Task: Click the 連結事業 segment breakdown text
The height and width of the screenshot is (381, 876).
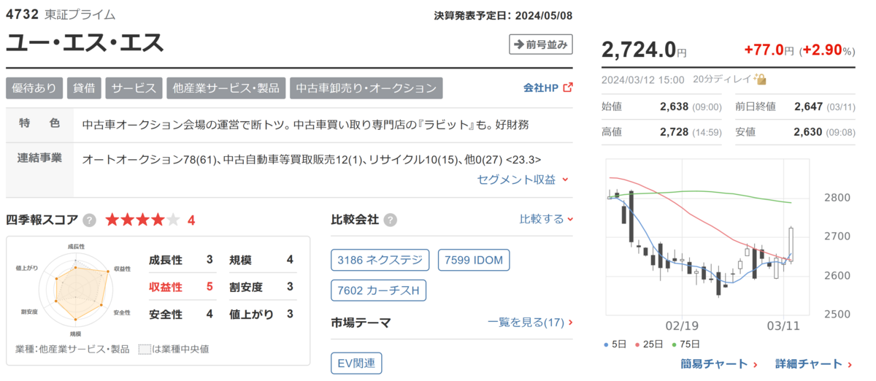Action: tap(312, 159)
